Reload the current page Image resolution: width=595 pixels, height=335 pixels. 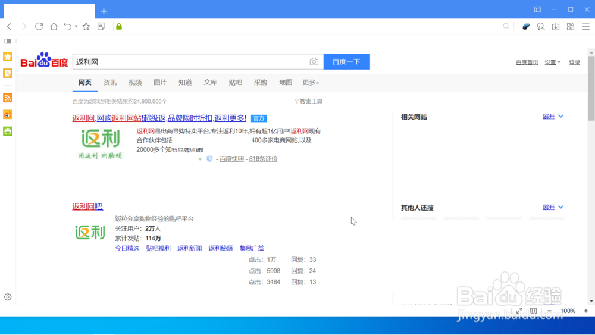[39, 27]
